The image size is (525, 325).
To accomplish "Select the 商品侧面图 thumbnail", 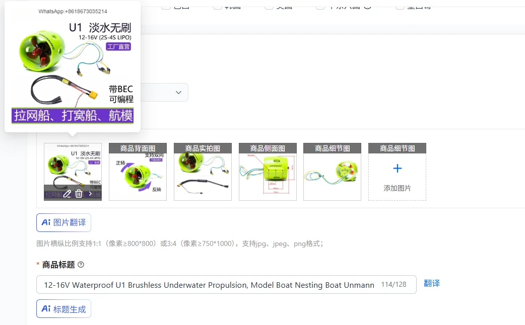I will (268, 172).
